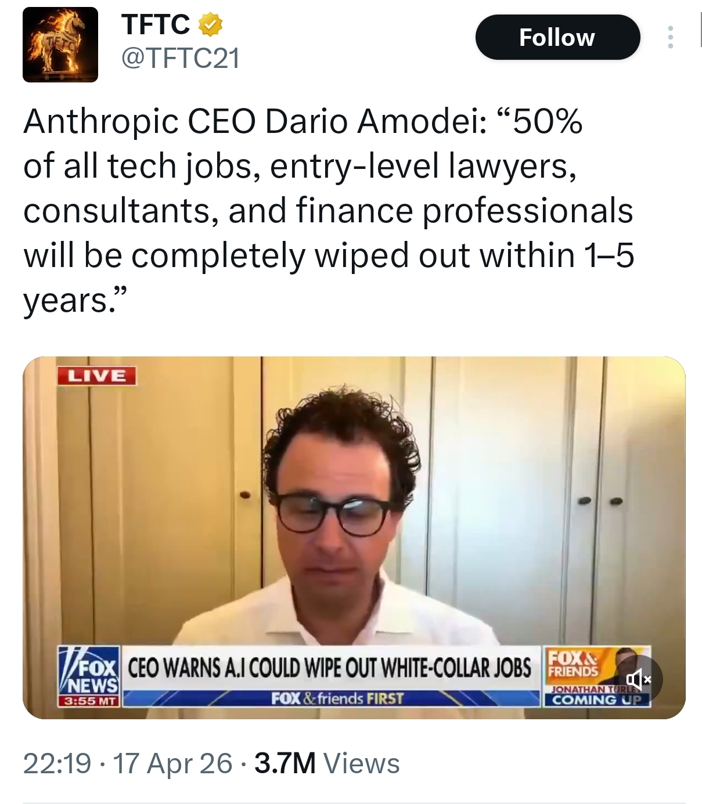702x804 pixels.
Task: Click the 3:55 MT time stamp bug
Action: coord(89,700)
